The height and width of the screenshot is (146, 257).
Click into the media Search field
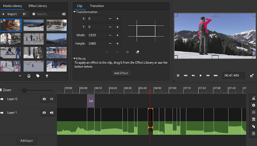tap(48, 14)
